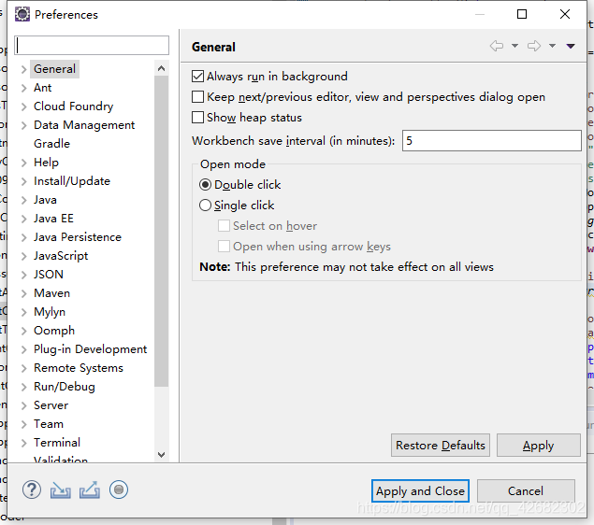Click the tree scrollbar up arrow

coord(162,68)
